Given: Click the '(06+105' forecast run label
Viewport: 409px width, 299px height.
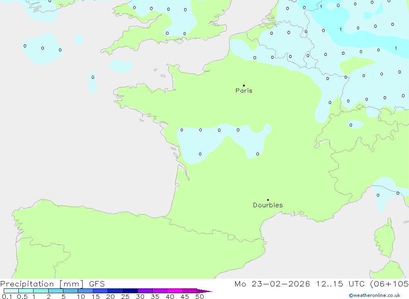Looking at the screenshot, I should (389, 284).
